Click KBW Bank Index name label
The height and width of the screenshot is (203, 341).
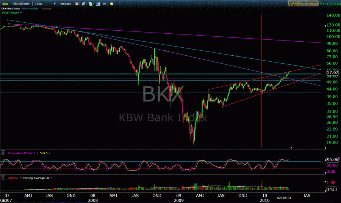tap(11, 9)
